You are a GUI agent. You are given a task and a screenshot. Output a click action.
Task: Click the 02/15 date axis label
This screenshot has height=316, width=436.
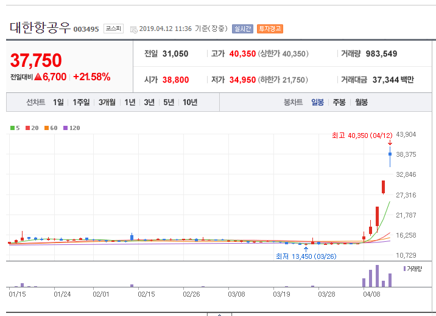pyautogui.click(x=146, y=294)
